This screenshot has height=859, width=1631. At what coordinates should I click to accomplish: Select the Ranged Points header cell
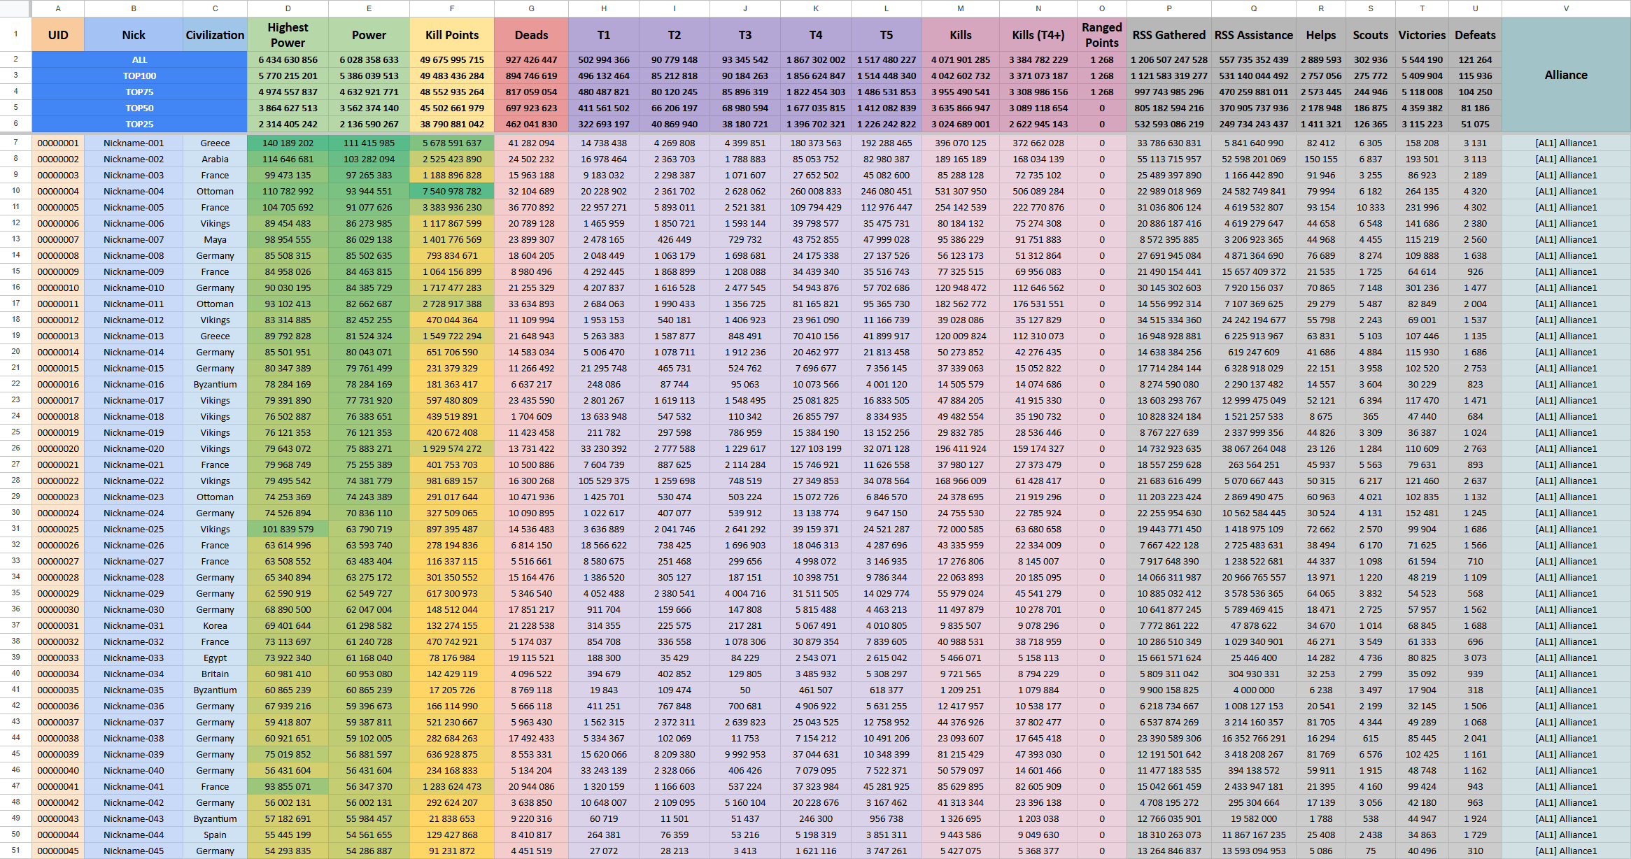point(1102,35)
